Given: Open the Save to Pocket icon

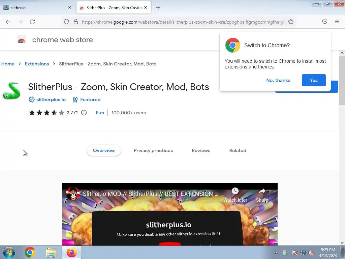Looking at the screenshot, I should tap(324, 22).
